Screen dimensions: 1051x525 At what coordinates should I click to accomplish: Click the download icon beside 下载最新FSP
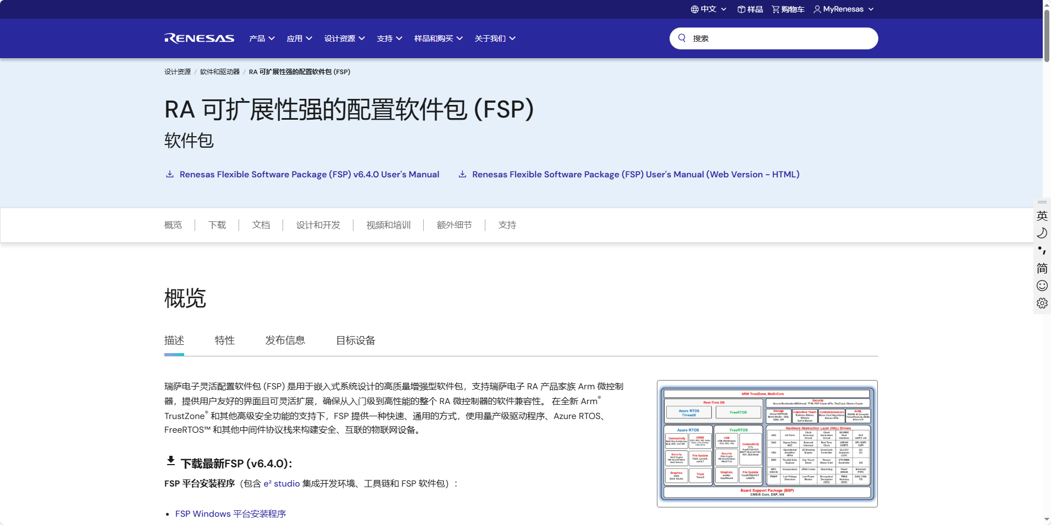tap(171, 461)
